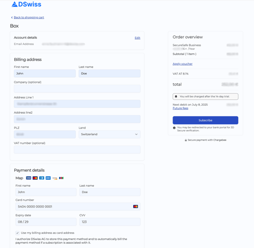Click the Mastercard badge in card number field

click(x=135, y=206)
